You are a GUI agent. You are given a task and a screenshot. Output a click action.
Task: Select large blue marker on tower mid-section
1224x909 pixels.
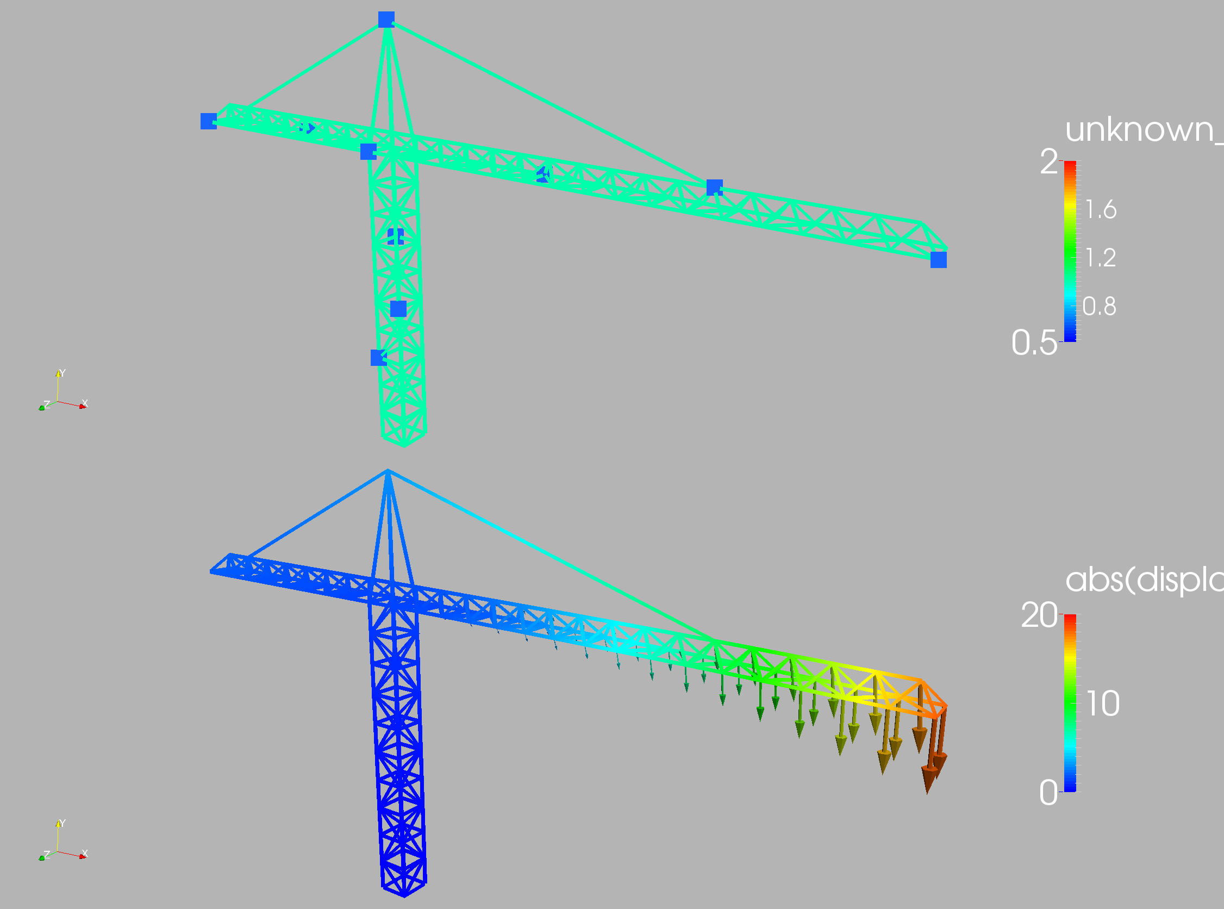398,309
